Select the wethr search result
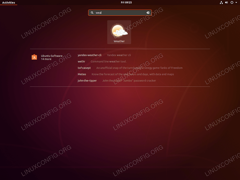 (81, 61)
